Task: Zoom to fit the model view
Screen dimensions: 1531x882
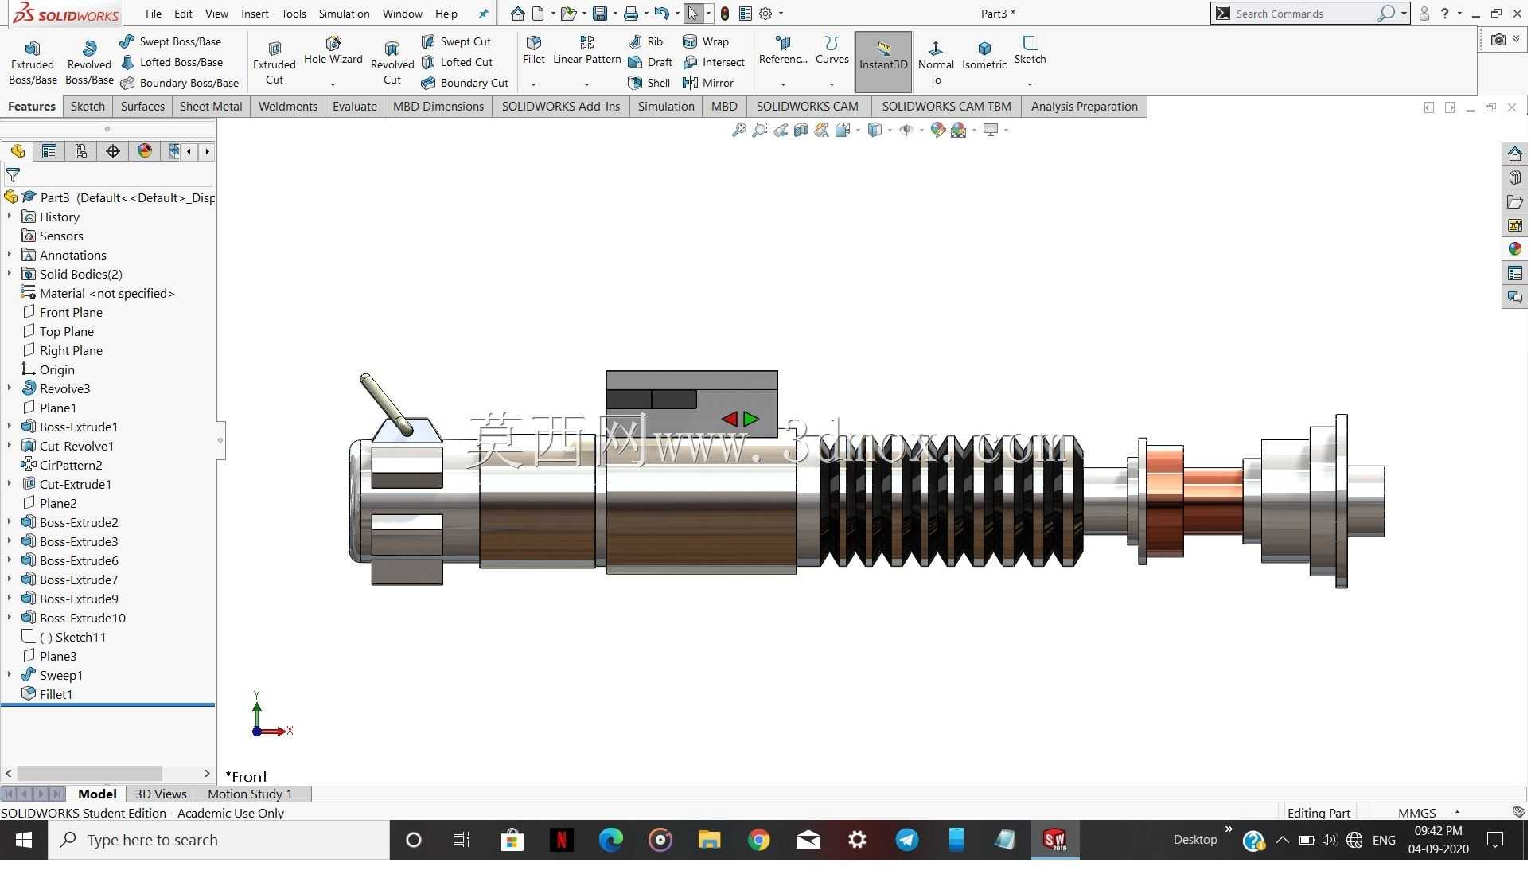Action: (739, 130)
